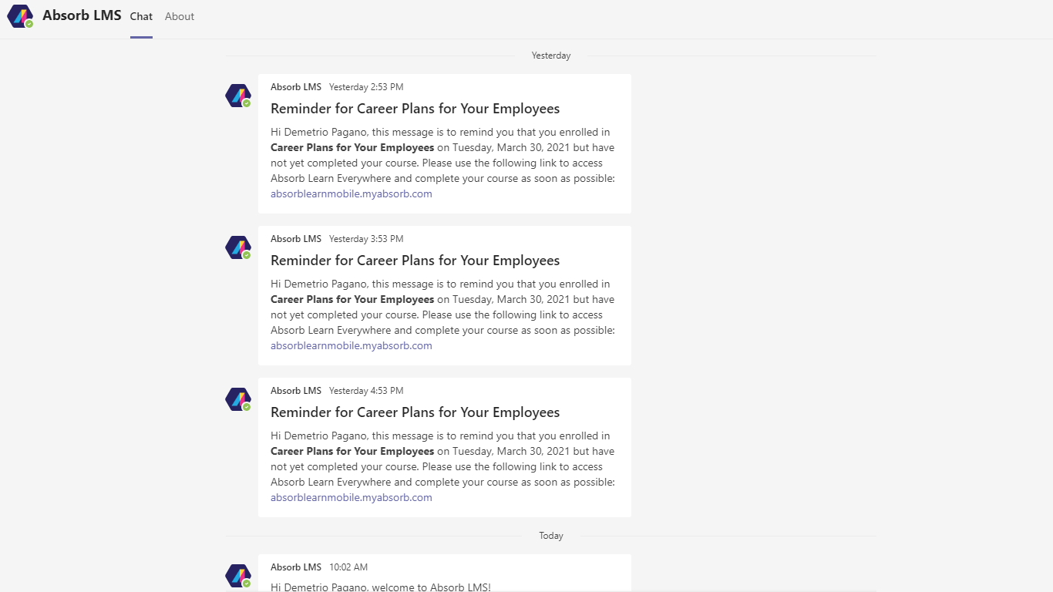Viewport: 1053px width, 592px height.
Task: Switch to the About tab
Action: pyautogui.click(x=180, y=16)
